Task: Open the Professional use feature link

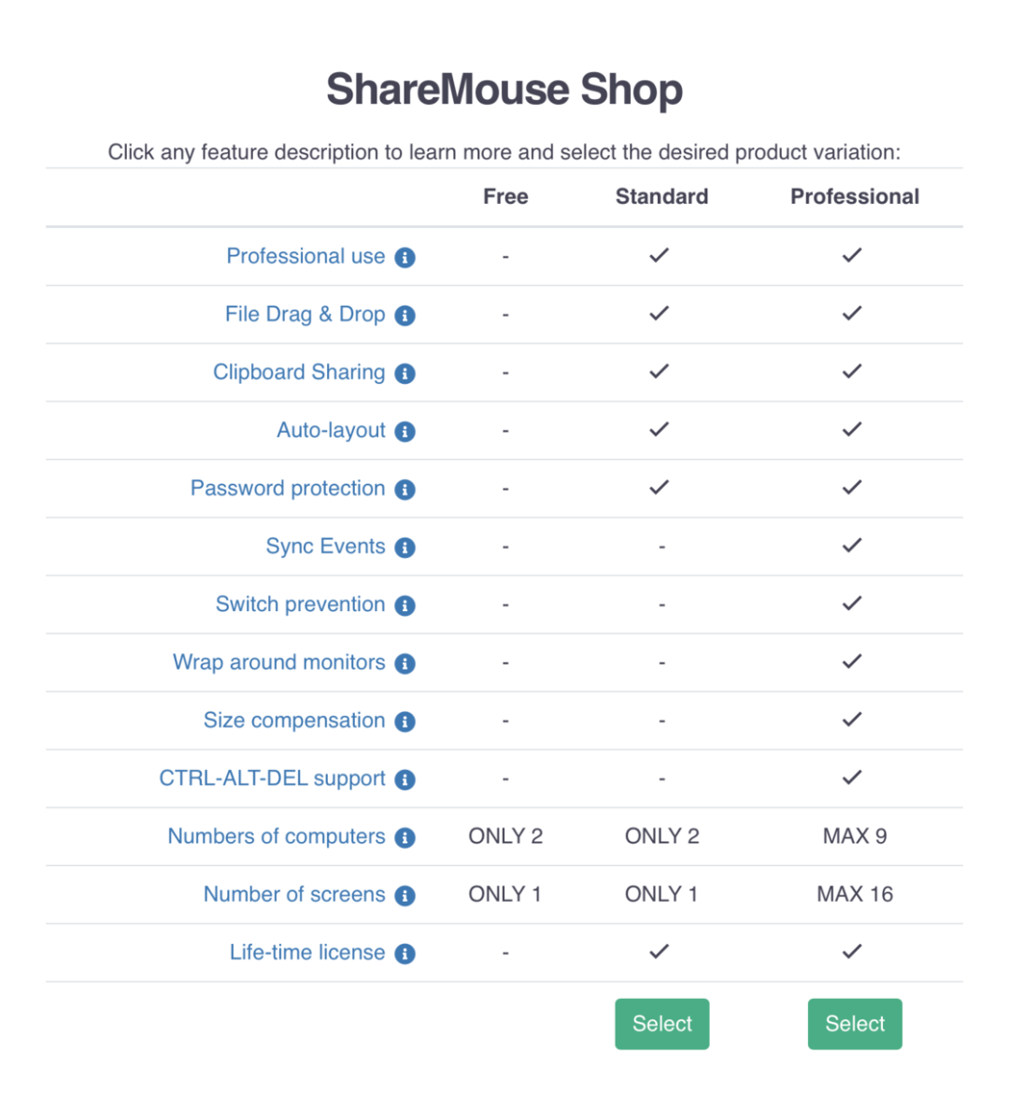Action: click(306, 256)
